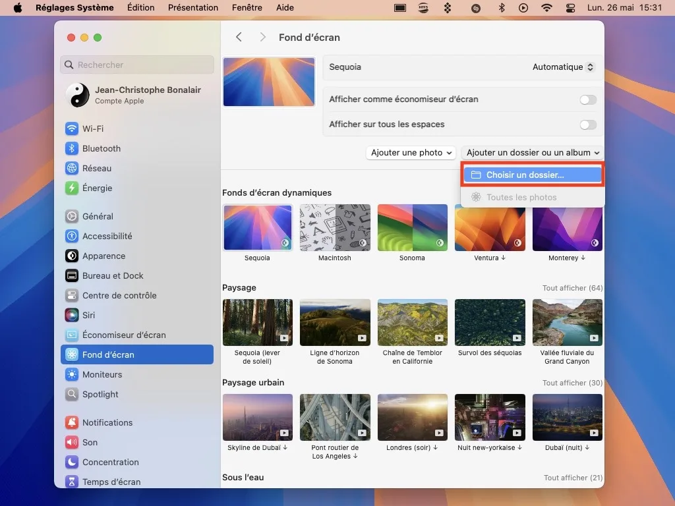This screenshot has height=506, width=675.
Task: Toggle Afficher comme économiseur d'écran switch
Action: pyautogui.click(x=587, y=100)
